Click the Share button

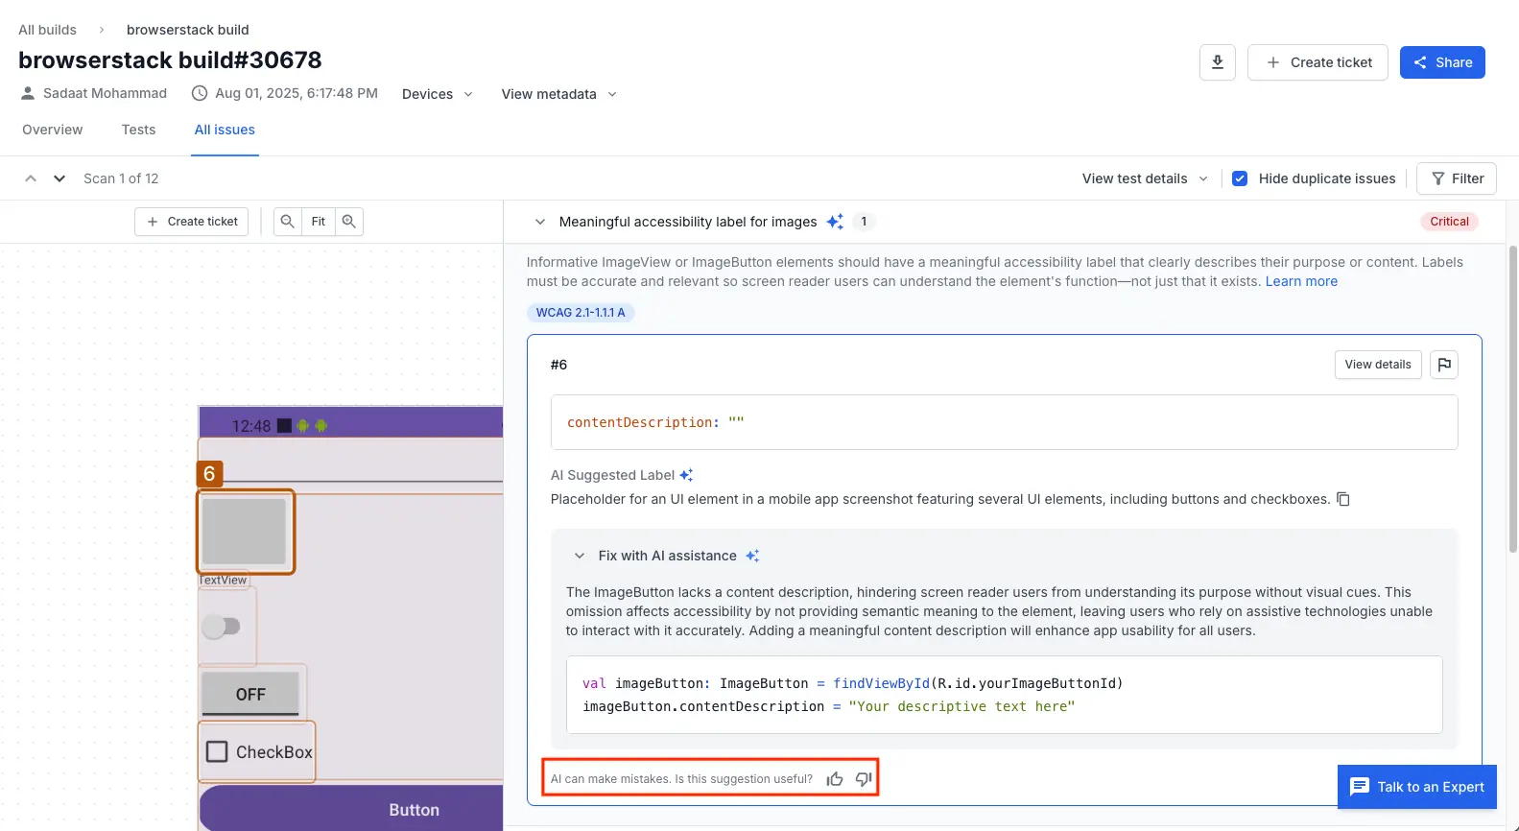pos(1441,62)
